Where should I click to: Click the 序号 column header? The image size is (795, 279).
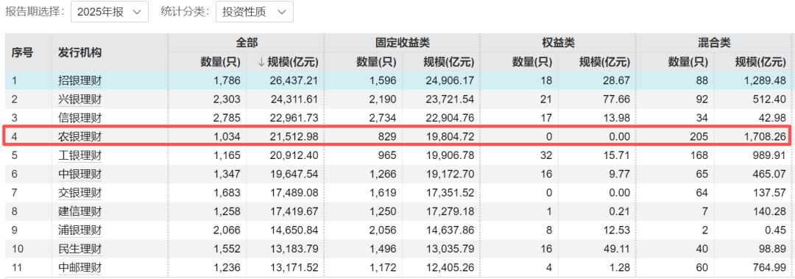pyautogui.click(x=22, y=53)
